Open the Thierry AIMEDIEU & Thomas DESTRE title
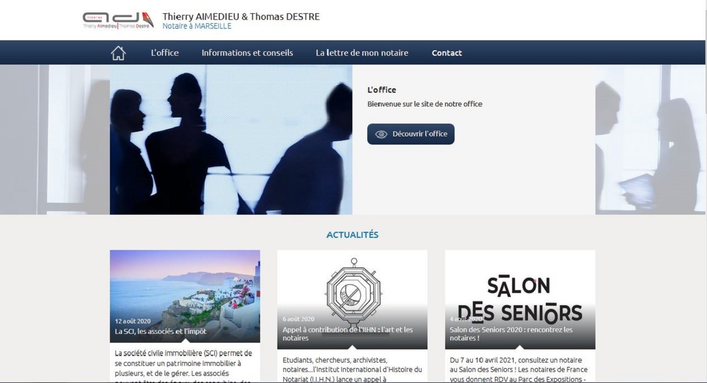The image size is (707, 383). [241, 17]
